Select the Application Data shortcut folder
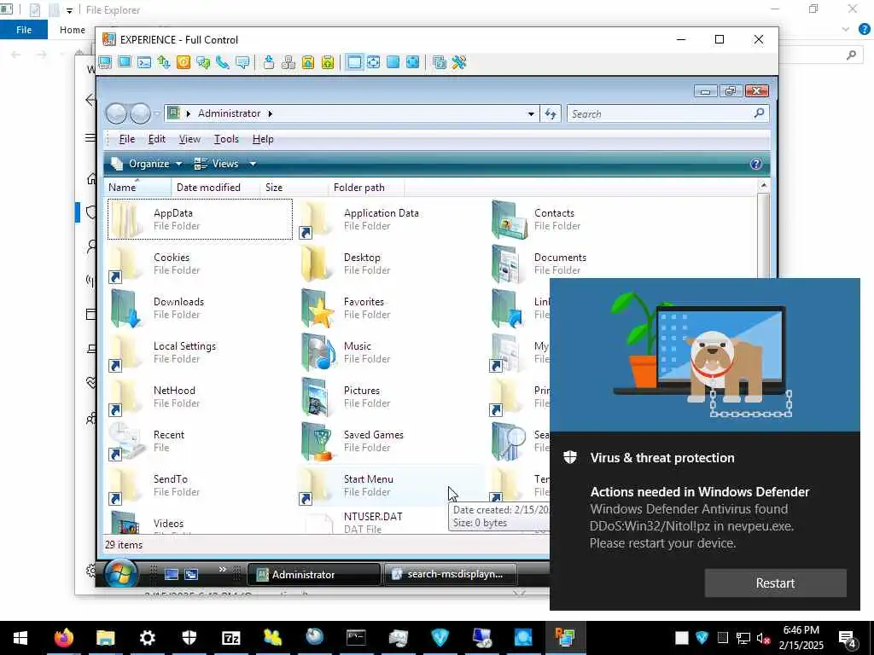This screenshot has width=874, height=655. (390, 219)
